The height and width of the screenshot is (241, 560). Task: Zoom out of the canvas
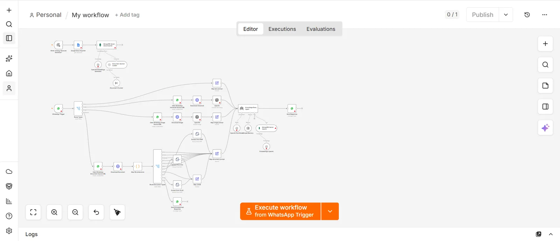tap(75, 212)
